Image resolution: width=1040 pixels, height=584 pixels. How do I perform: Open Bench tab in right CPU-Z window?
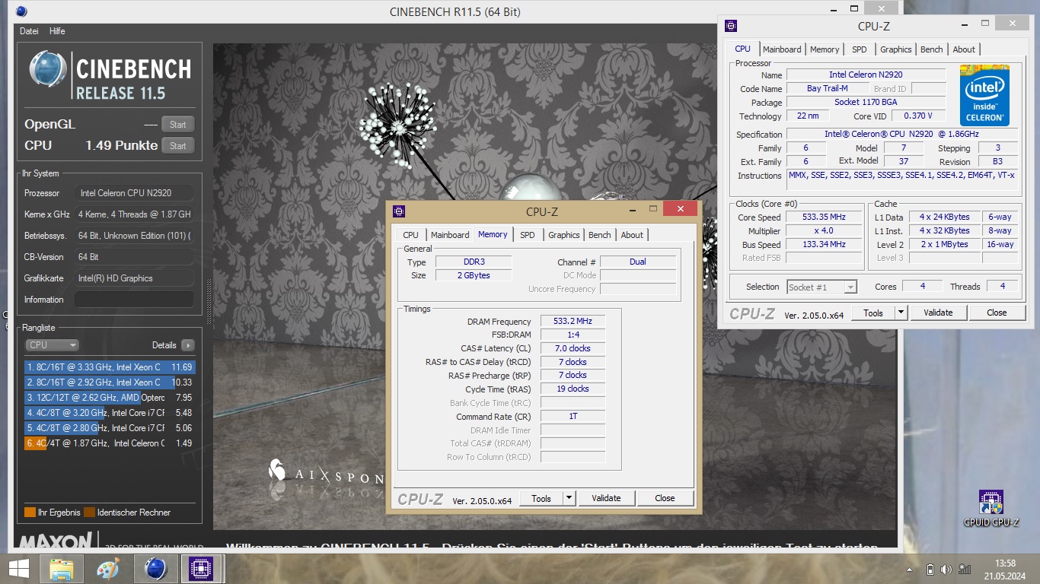(x=932, y=49)
